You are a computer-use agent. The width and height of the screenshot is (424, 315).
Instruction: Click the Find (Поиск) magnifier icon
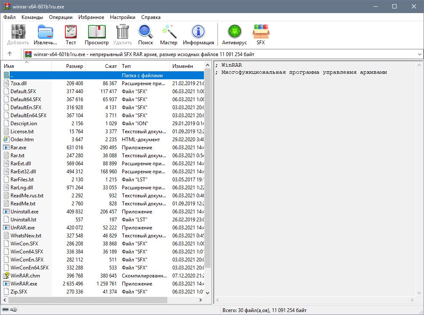145,35
